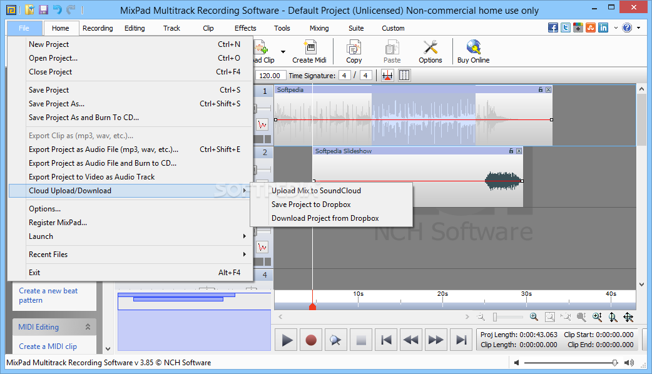Choose Upload Mix to SoundCloud
The width and height of the screenshot is (652, 374).
(332, 191)
